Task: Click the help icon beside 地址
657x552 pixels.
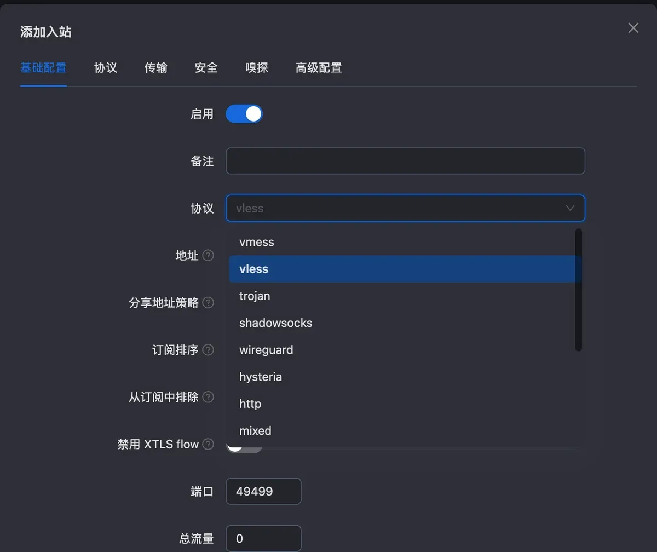Action: [208, 255]
